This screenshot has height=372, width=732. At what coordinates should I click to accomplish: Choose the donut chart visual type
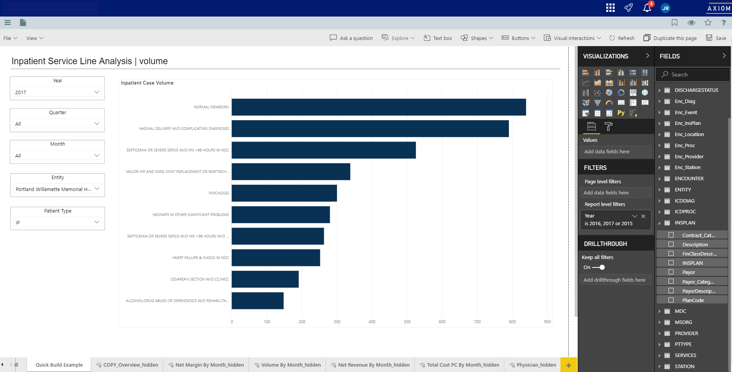[x=621, y=93]
